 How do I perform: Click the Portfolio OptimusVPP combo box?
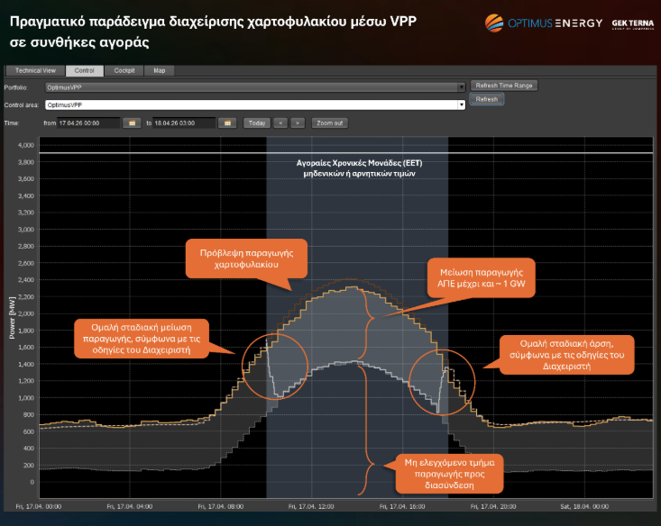pos(255,87)
